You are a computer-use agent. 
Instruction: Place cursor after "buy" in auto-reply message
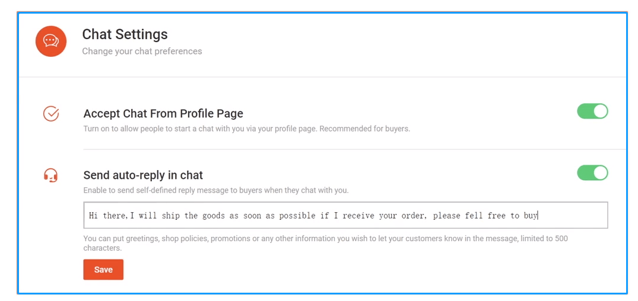pyautogui.click(x=538, y=216)
